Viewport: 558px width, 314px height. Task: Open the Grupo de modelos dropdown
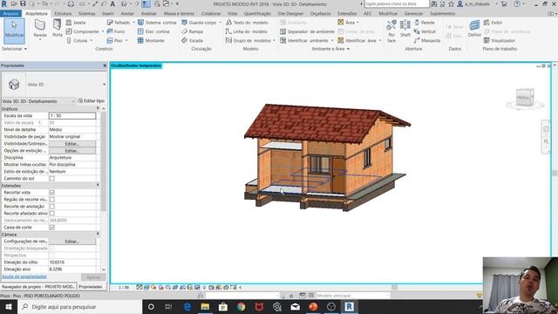tap(274, 41)
